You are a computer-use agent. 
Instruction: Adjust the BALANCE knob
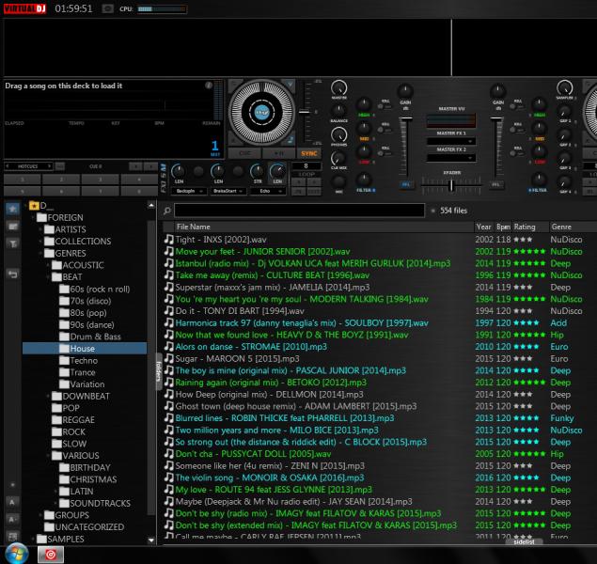[338, 111]
